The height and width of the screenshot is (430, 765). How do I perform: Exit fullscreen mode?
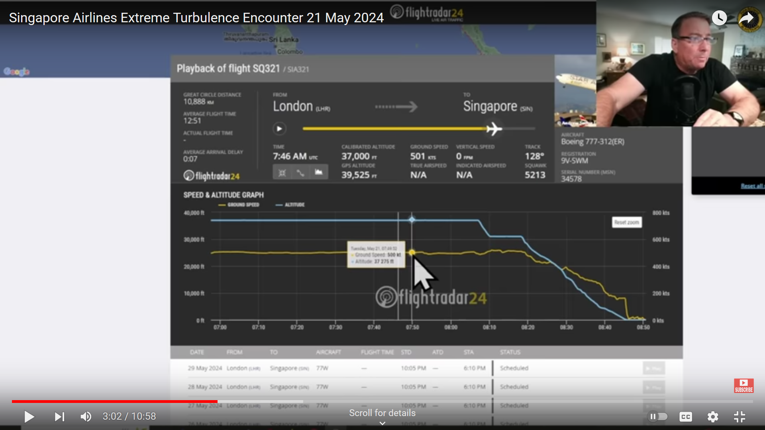[739, 417]
